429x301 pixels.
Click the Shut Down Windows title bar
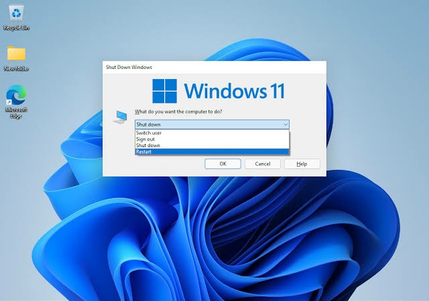tap(214, 67)
